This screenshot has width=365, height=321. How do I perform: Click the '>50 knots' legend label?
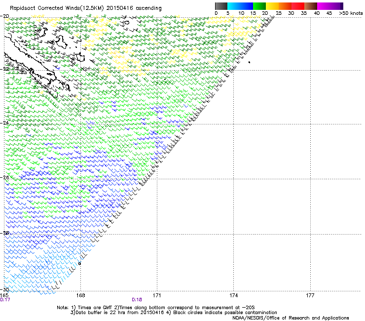pos(351,13)
